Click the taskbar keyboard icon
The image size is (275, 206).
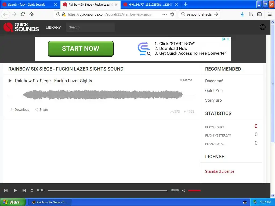pos(245,202)
